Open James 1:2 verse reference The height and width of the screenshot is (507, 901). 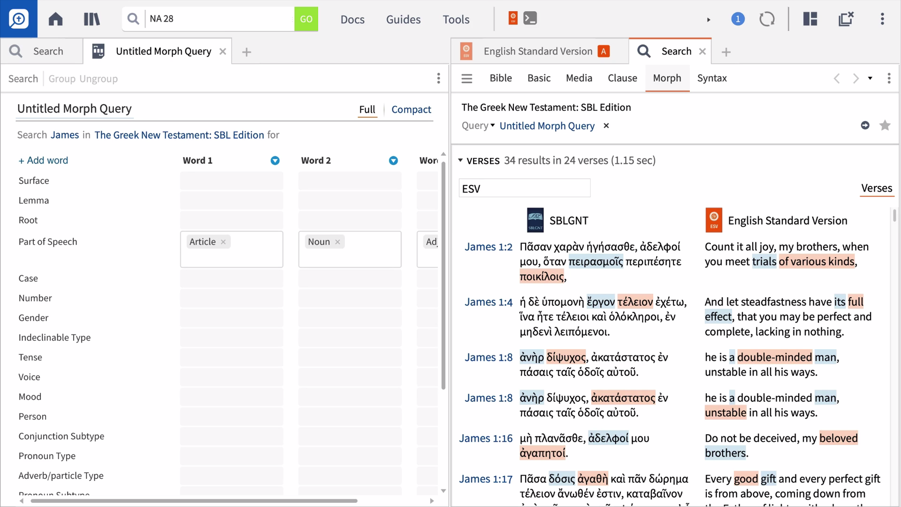pyautogui.click(x=489, y=247)
